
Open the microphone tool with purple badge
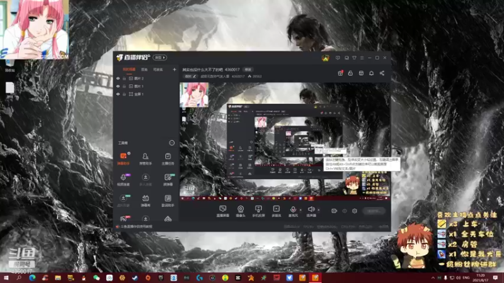pos(123,180)
